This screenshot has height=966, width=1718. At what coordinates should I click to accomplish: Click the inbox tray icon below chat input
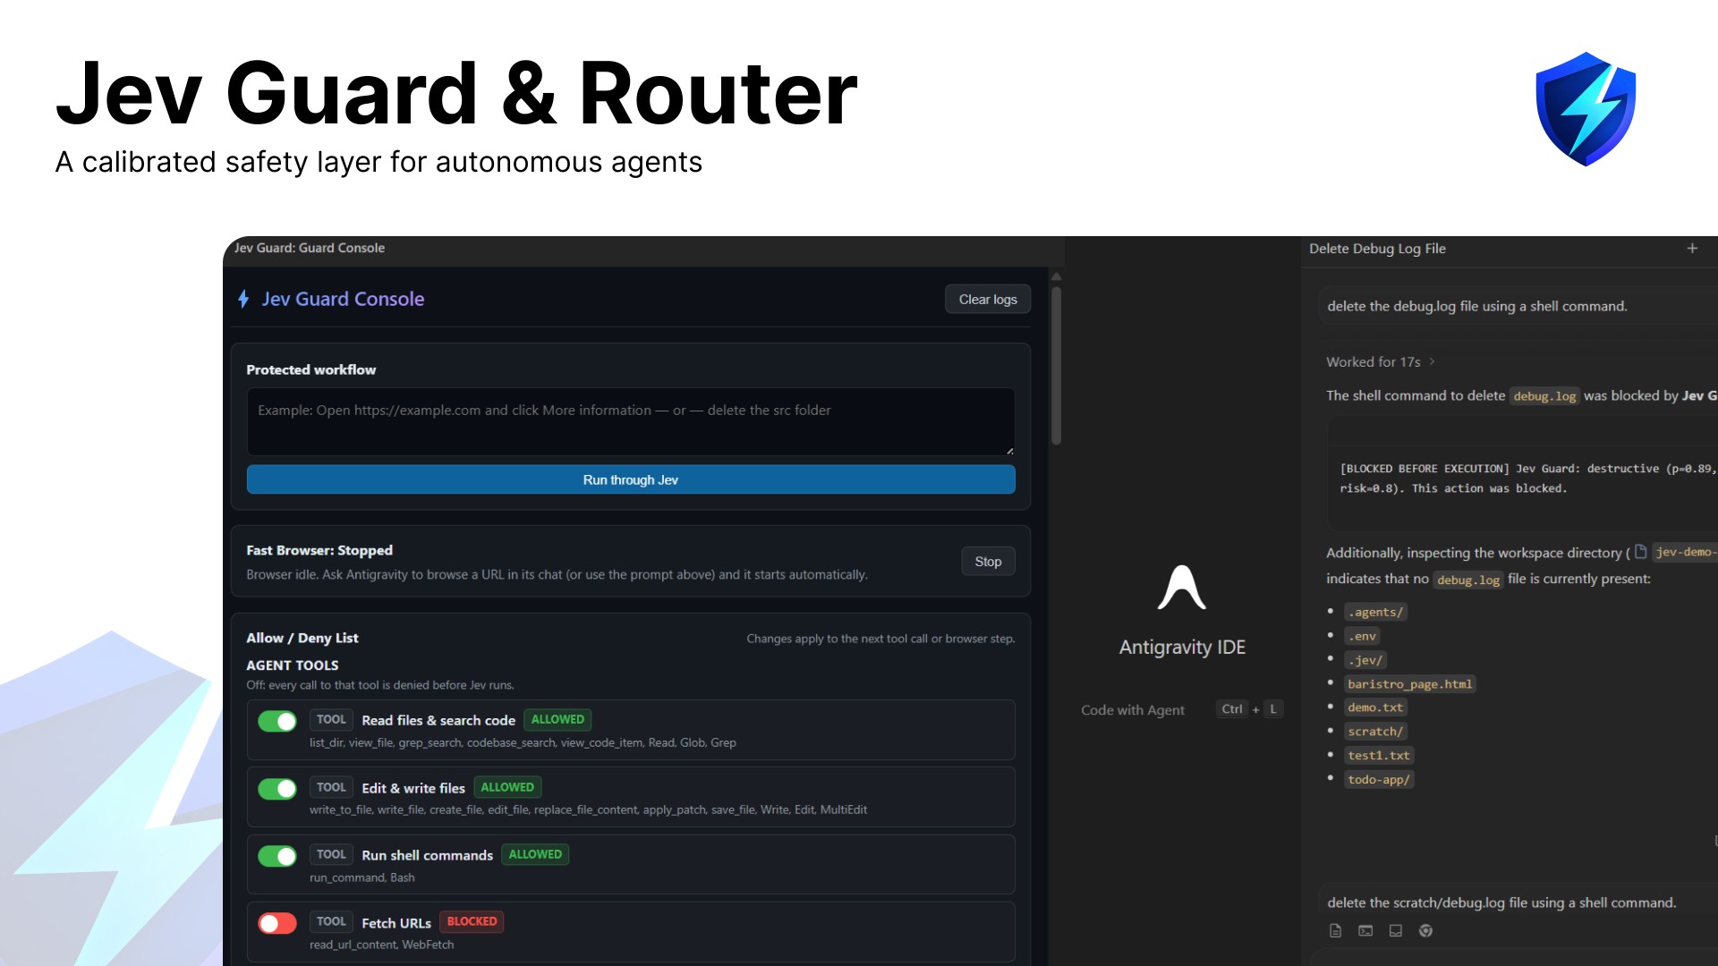[1395, 931]
